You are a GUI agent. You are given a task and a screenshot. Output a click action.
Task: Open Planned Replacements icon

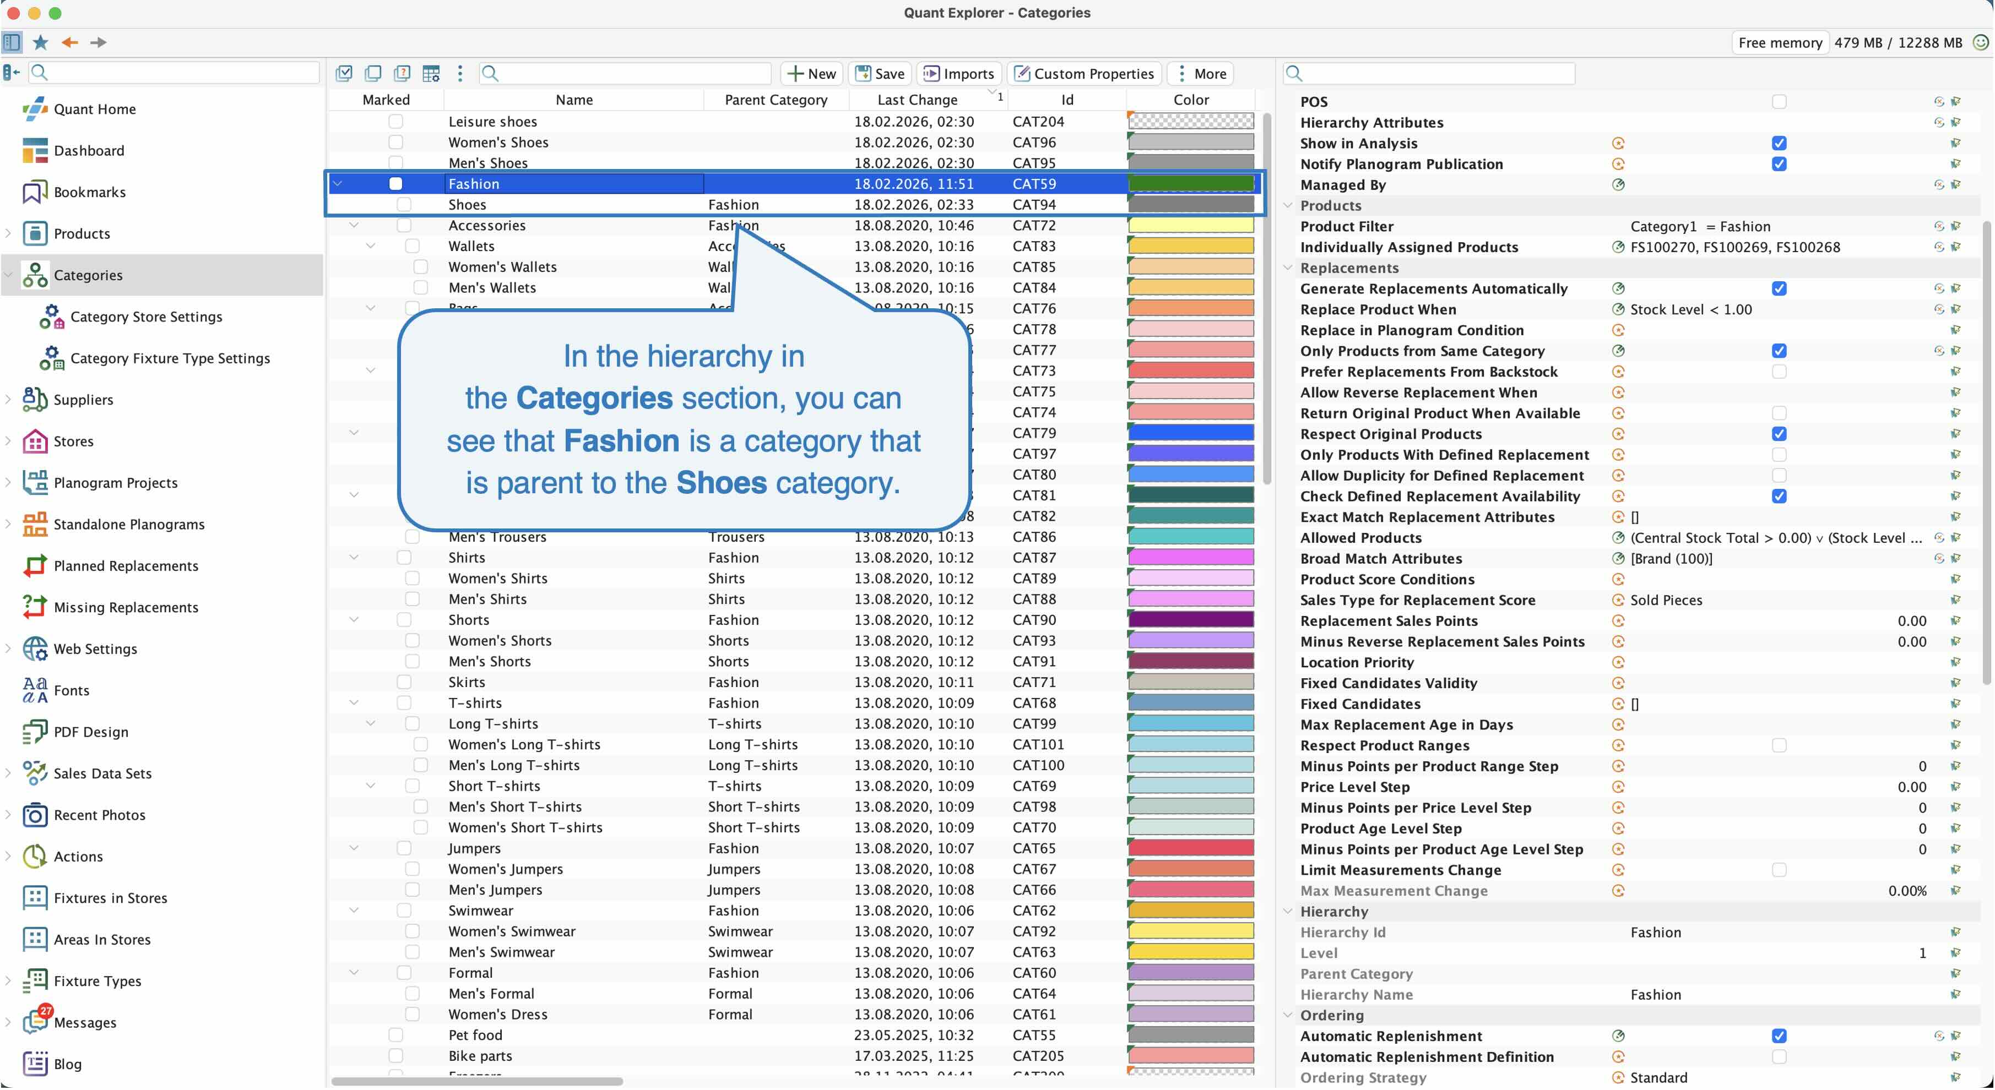35,566
